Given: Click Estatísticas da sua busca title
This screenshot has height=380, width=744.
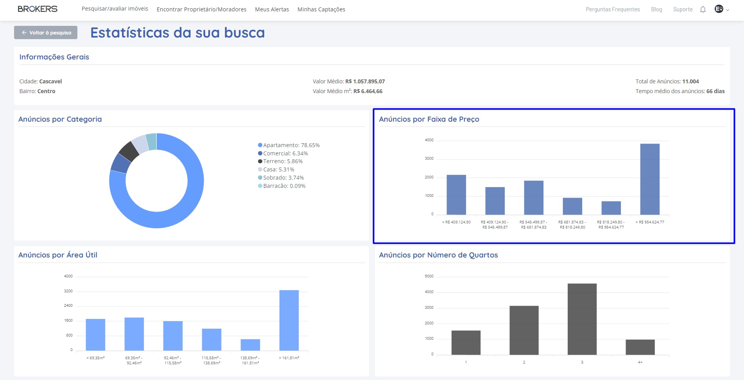Looking at the screenshot, I should click(177, 32).
